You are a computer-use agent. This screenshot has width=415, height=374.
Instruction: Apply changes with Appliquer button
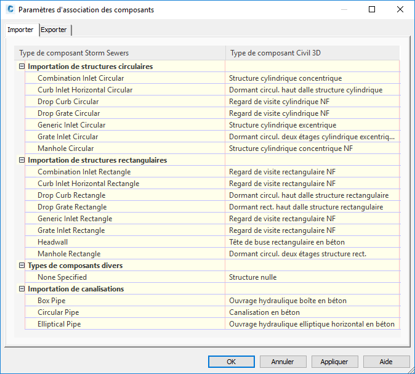(x=334, y=362)
